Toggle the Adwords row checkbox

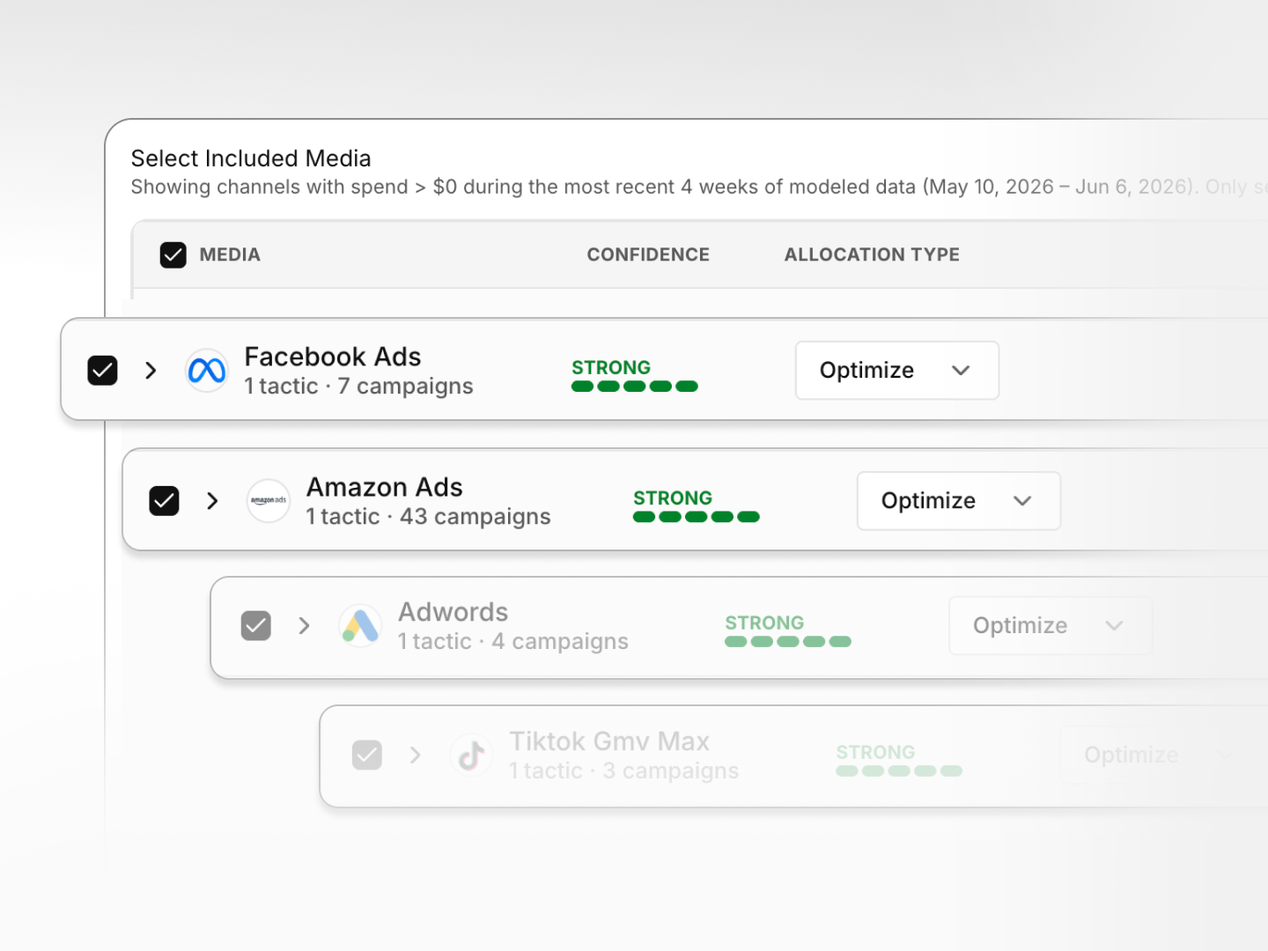256,626
